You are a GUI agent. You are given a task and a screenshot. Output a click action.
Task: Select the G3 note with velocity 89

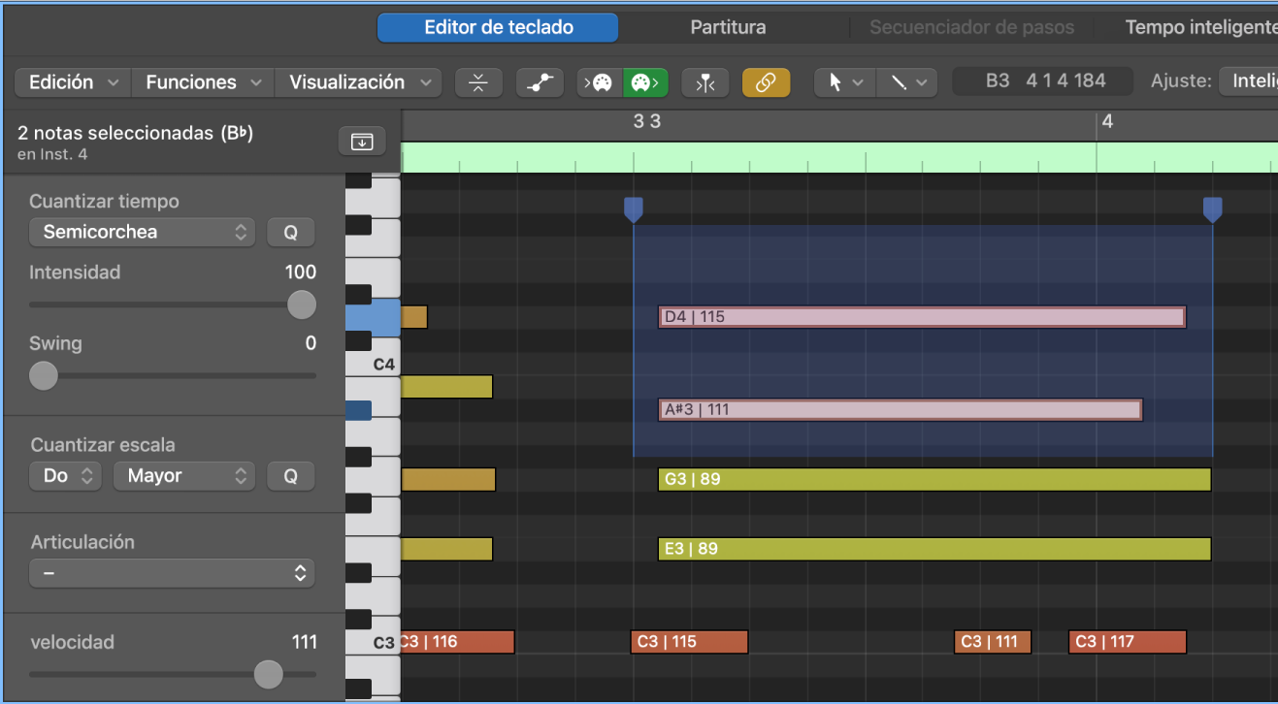click(934, 479)
